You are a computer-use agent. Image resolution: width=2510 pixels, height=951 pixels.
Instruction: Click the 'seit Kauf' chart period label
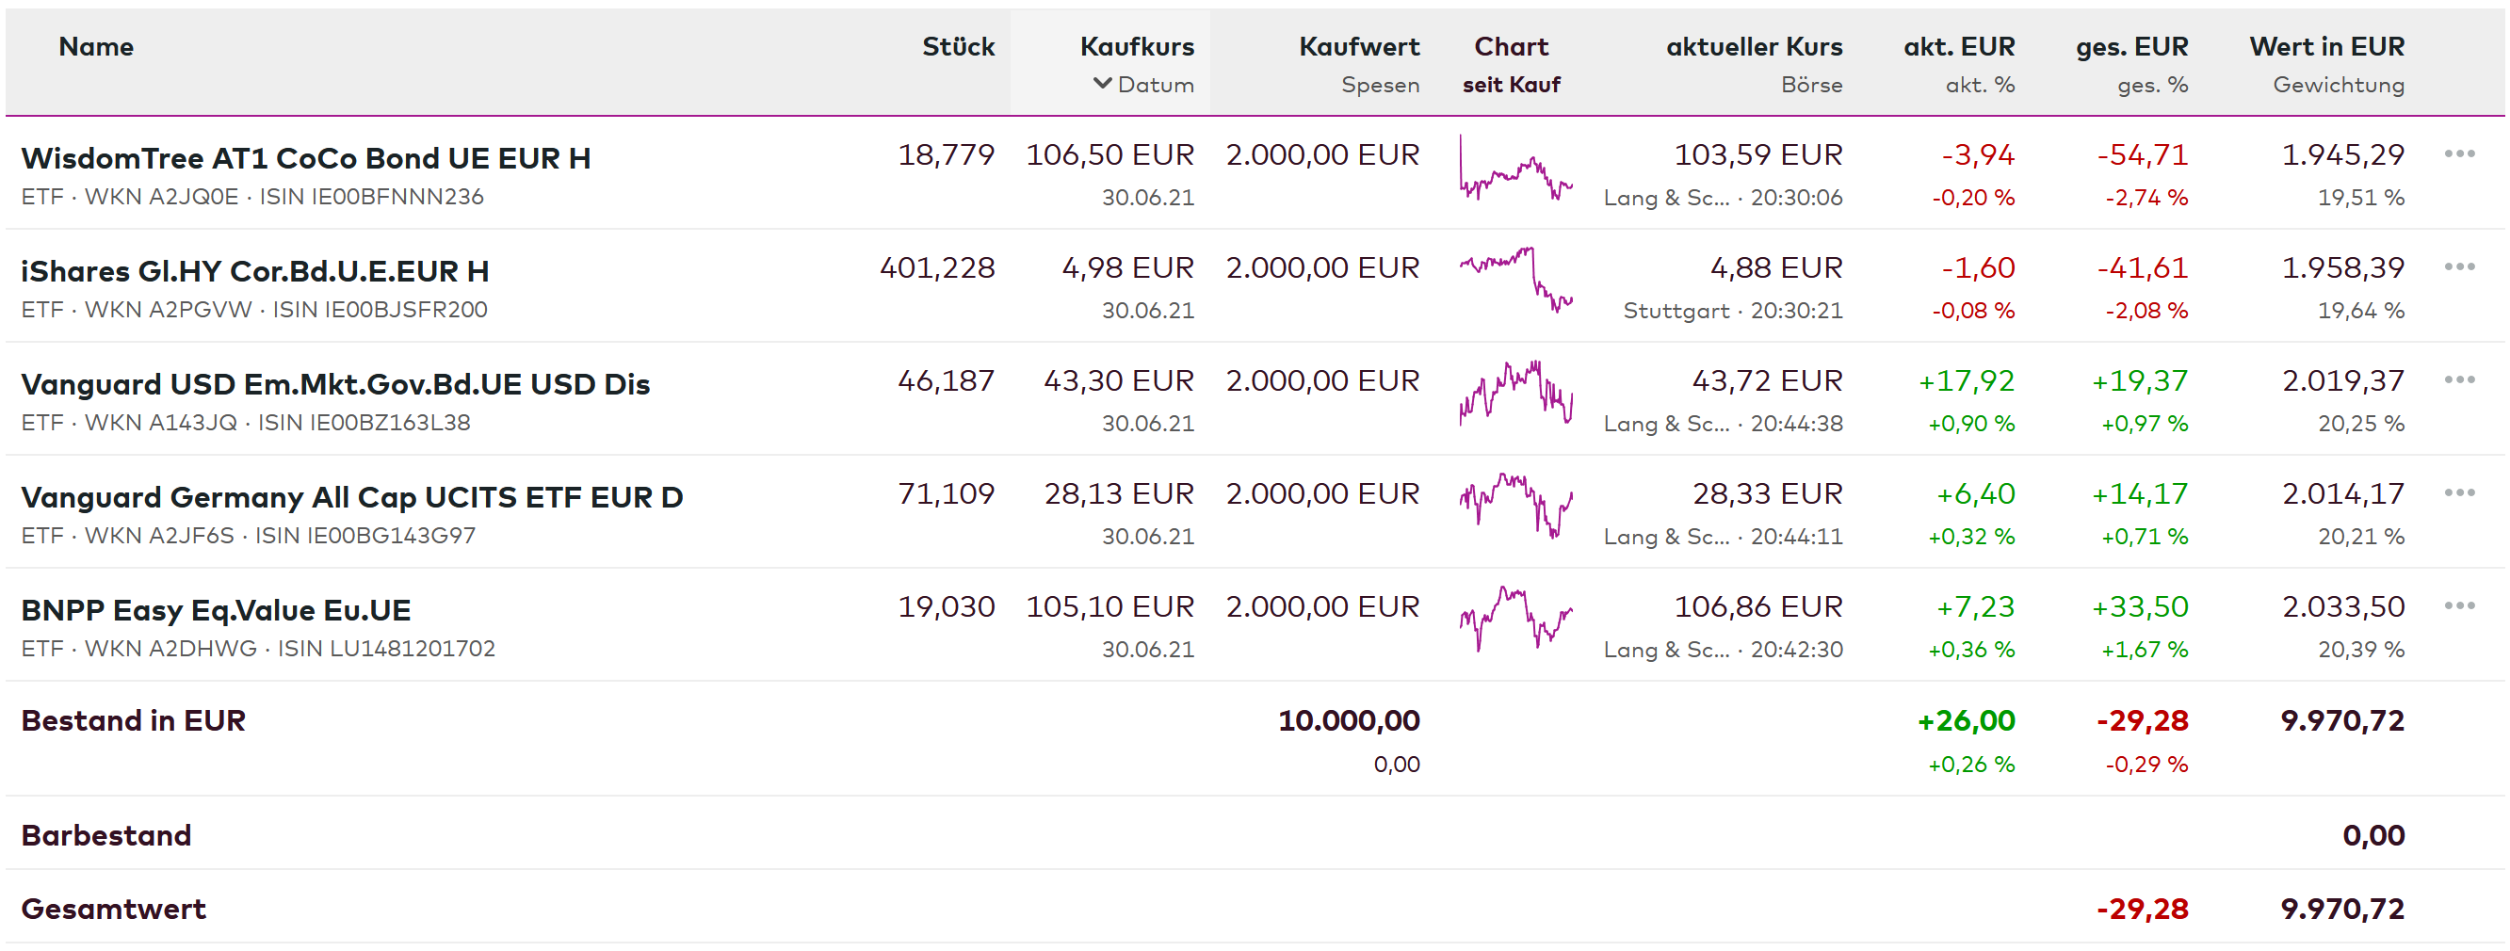tap(1511, 85)
